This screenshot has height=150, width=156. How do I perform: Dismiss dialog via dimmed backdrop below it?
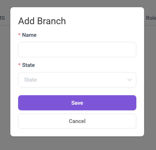(x=77, y=144)
